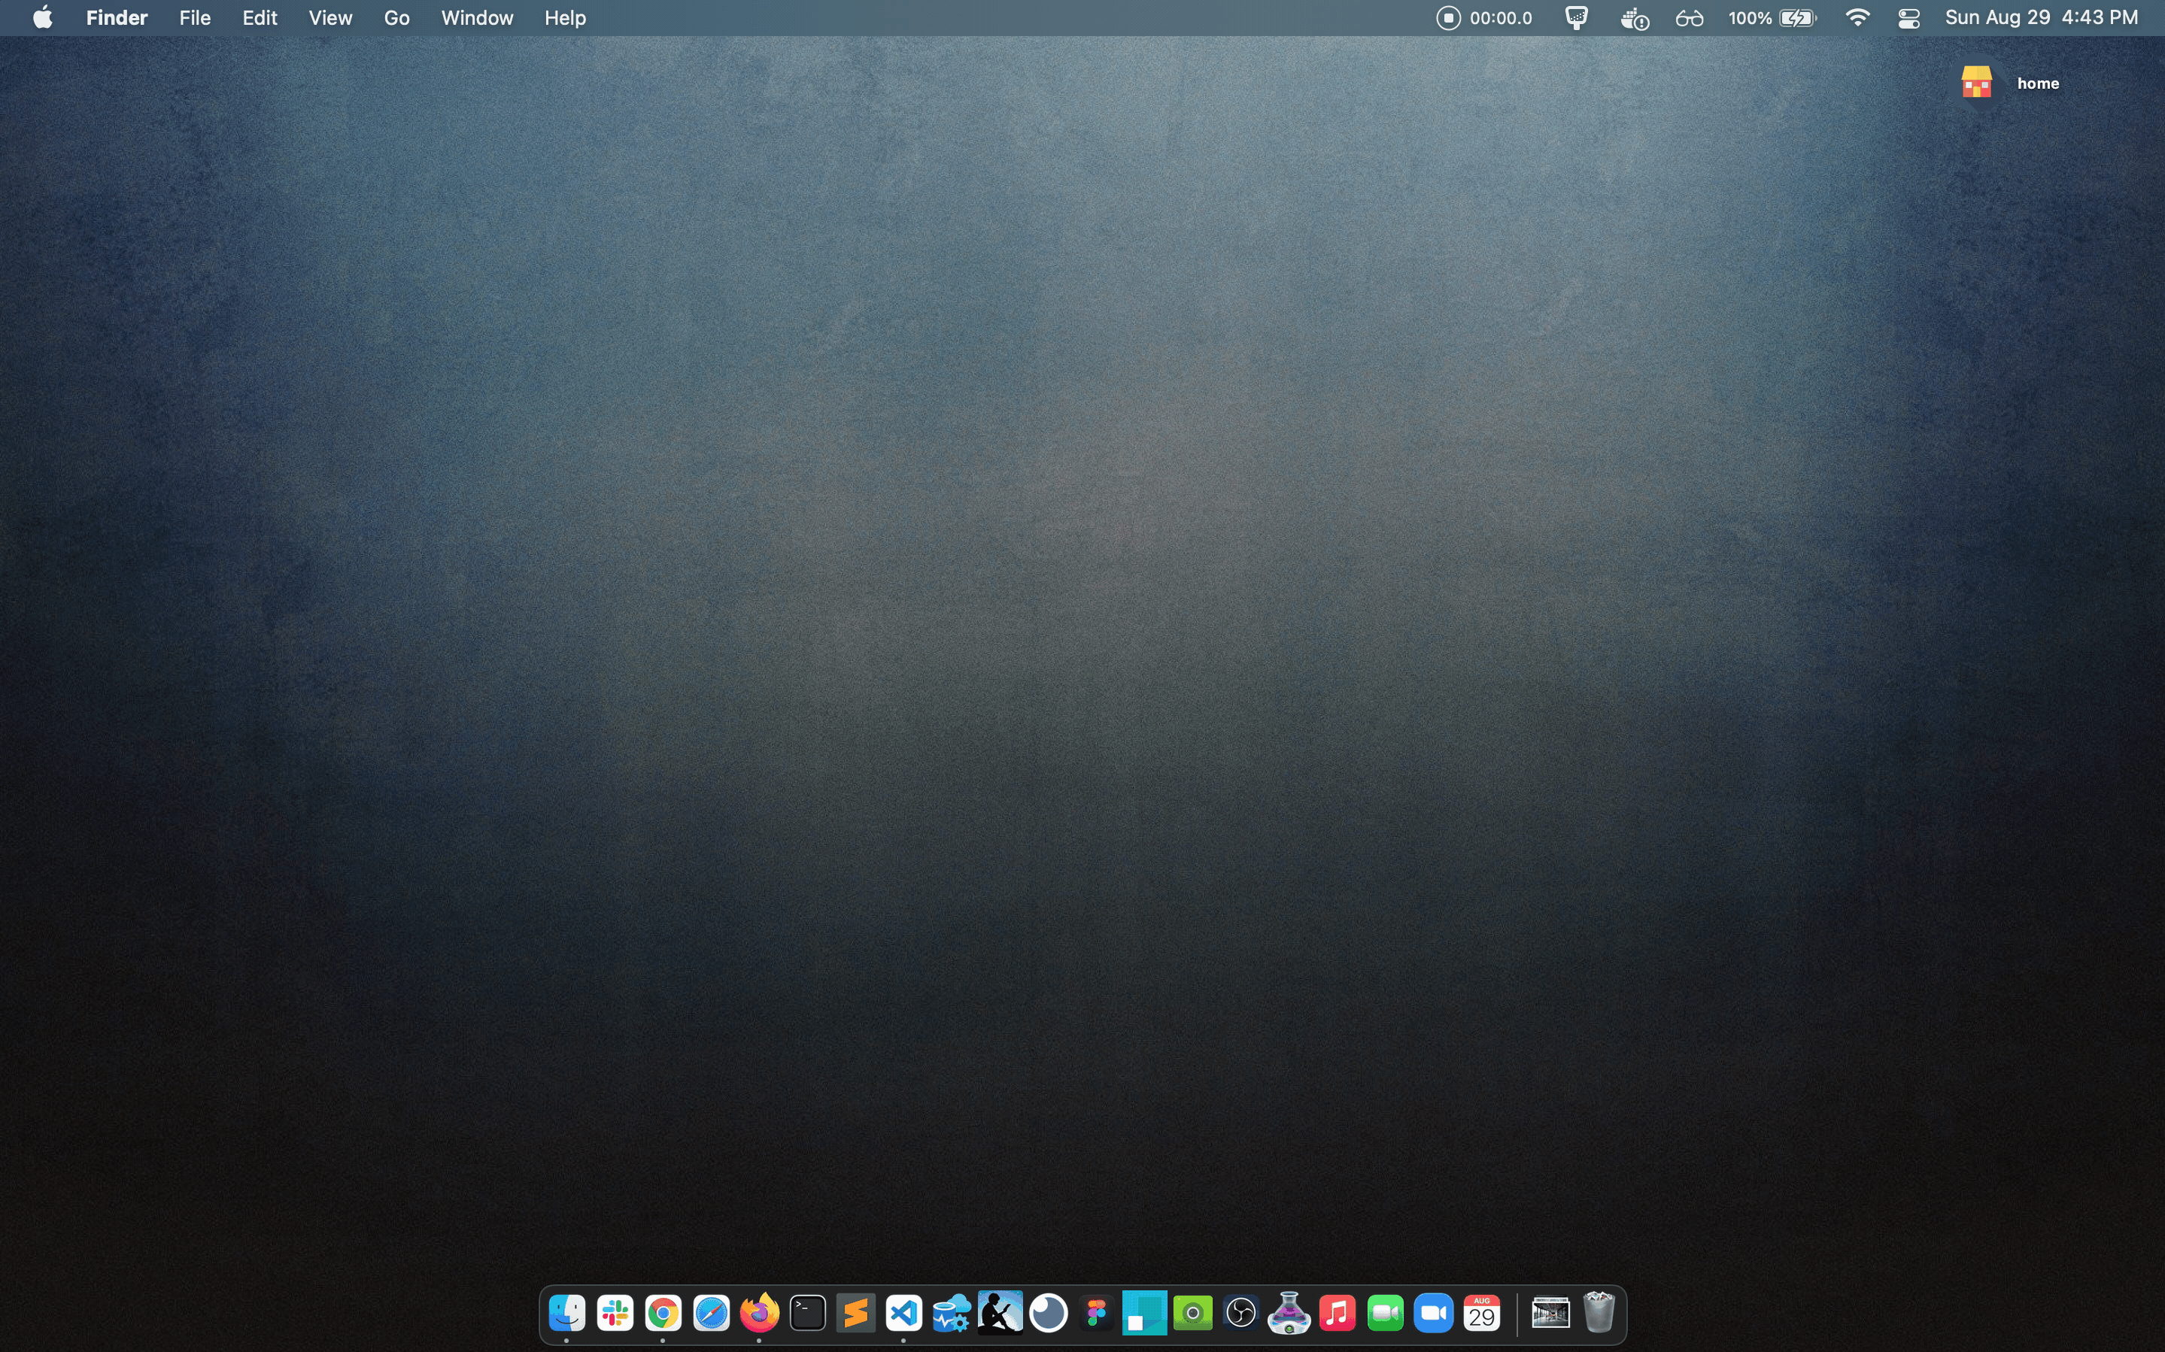Open Google Chrome in the dock

(663, 1313)
